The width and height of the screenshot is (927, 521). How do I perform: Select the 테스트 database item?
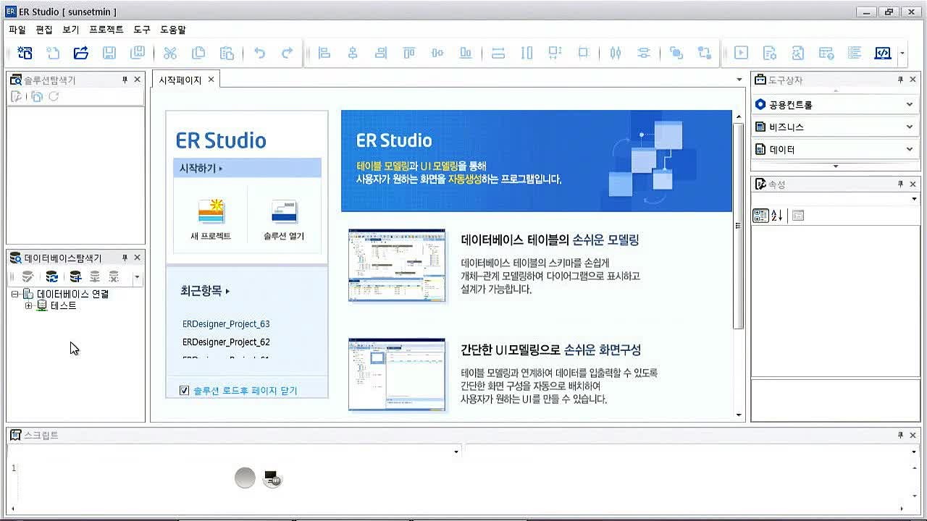click(63, 305)
